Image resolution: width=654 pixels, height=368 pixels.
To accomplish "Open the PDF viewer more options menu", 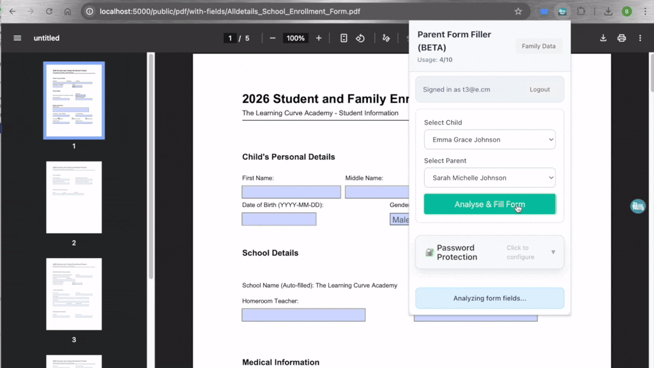I will click(x=641, y=38).
